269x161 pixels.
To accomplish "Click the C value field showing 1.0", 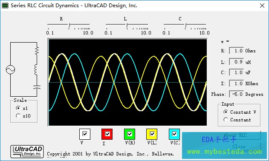I will click(237, 72).
